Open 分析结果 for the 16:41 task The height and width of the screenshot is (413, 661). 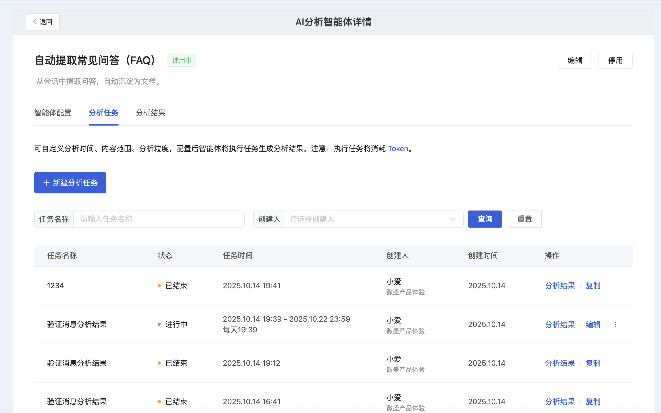560,402
